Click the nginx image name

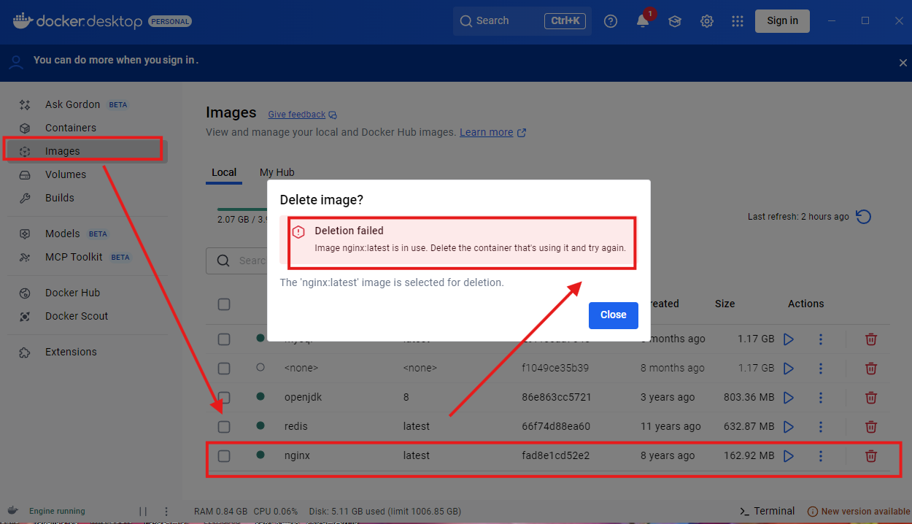point(297,455)
